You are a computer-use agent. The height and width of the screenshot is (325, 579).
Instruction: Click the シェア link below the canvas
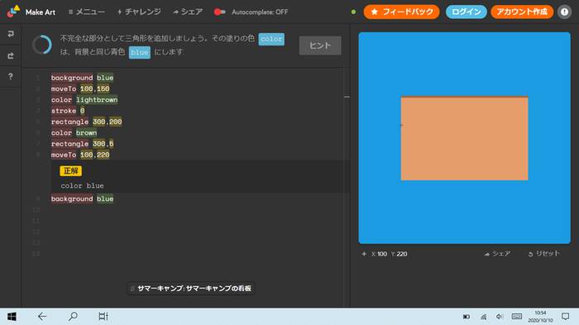tap(497, 254)
